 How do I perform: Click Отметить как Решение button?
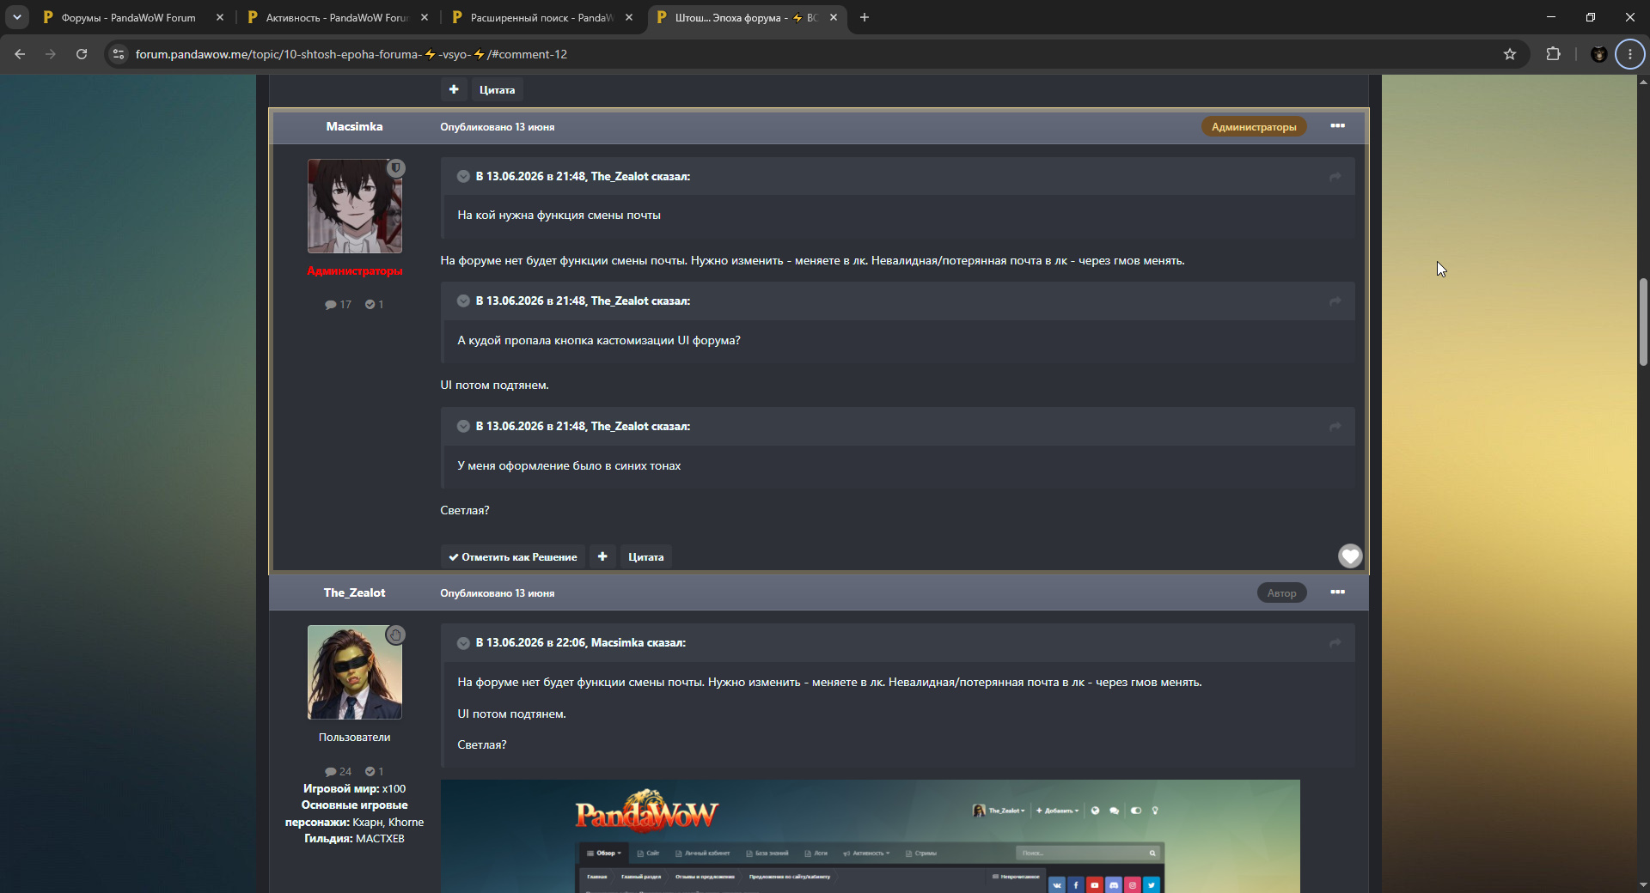coord(513,556)
